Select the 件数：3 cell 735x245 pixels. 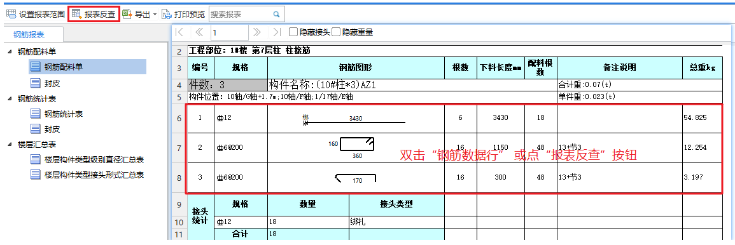[227, 85]
